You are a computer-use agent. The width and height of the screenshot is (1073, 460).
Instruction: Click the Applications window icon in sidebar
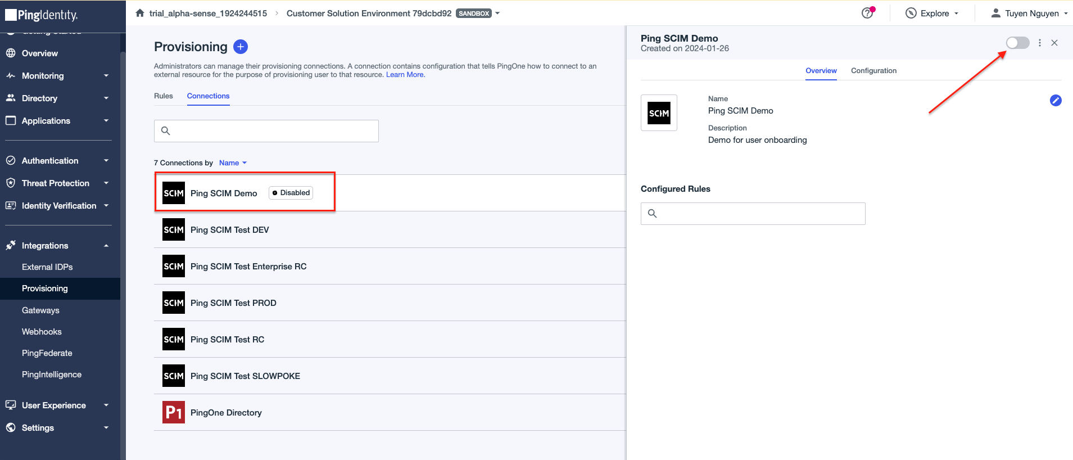(x=11, y=120)
